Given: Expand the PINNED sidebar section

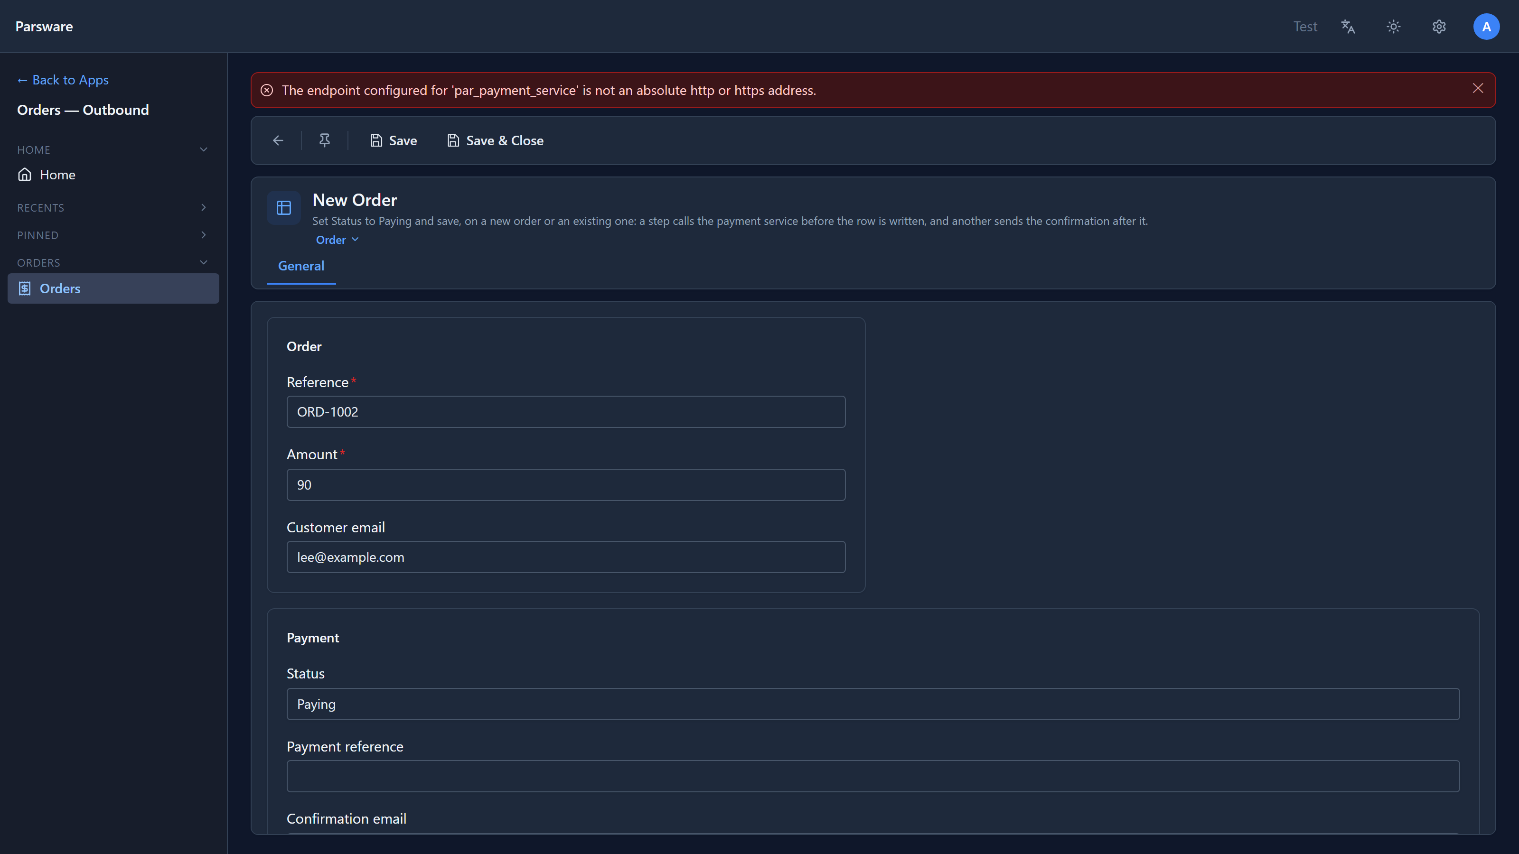Looking at the screenshot, I should pos(112,235).
